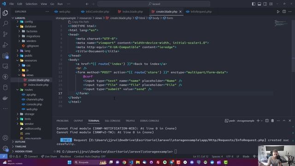Click Blackbox in status bar
This screenshot has width=295, height=166.
click(x=65, y=156)
